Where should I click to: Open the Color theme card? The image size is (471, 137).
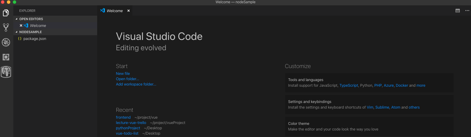pyautogui.click(x=369, y=127)
